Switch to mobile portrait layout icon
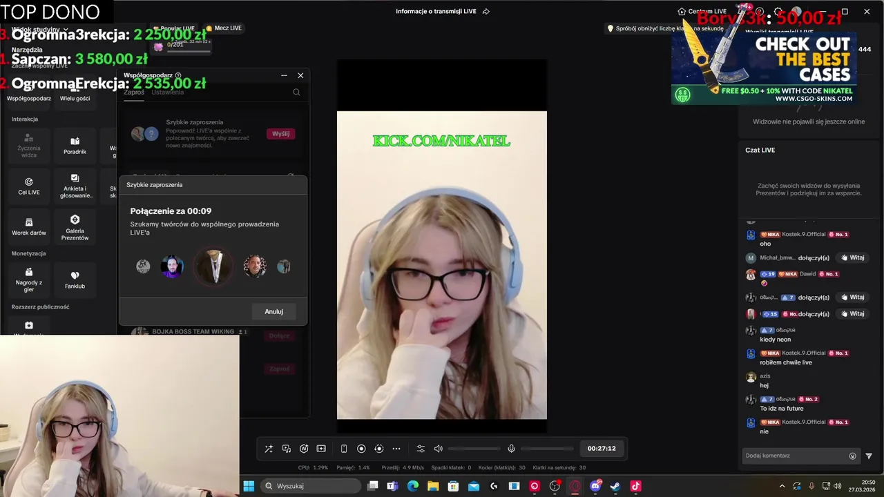 click(344, 449)
